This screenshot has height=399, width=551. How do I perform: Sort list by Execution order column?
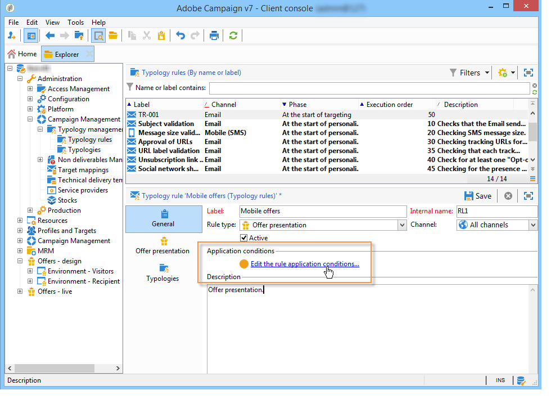tap(397, 105)
